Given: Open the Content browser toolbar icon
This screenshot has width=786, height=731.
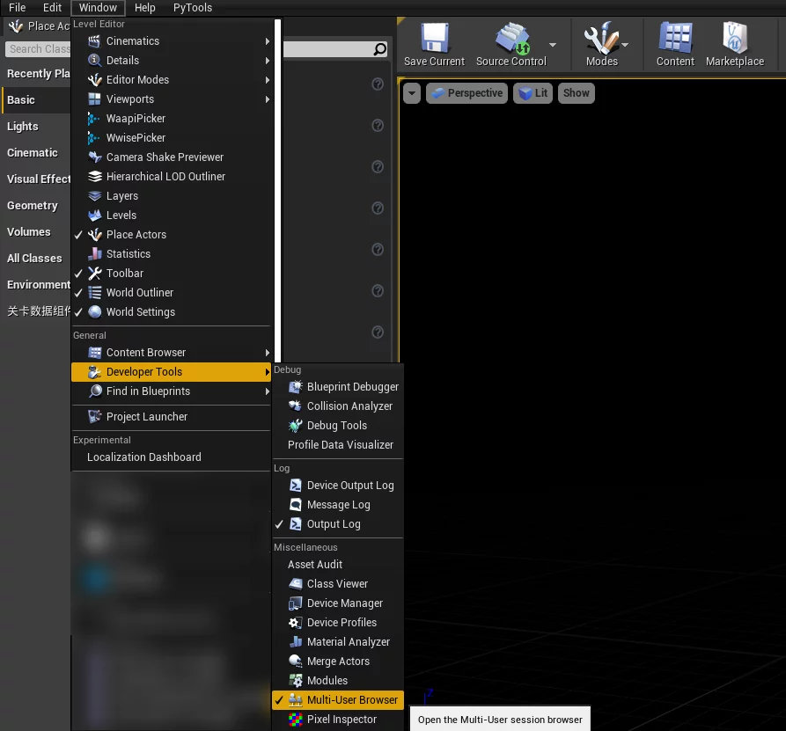Looking at the screenshot, I should pyautogui.click(x=675, y=44).
